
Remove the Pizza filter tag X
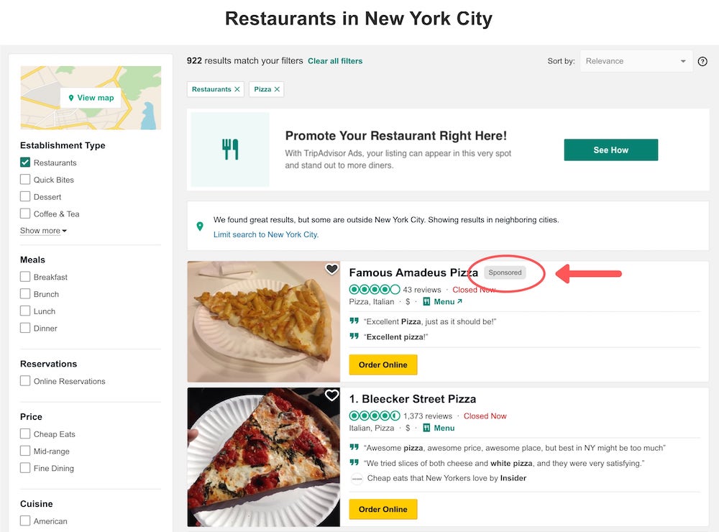(x=277, y=89)
